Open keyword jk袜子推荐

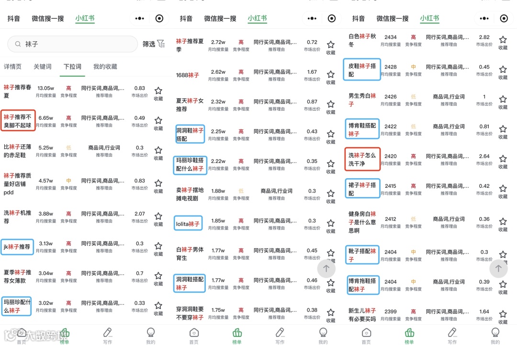(x=17, y=247)
